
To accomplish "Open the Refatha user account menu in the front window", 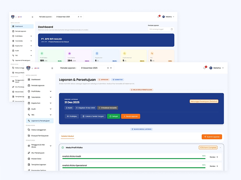I will (217, 68).
